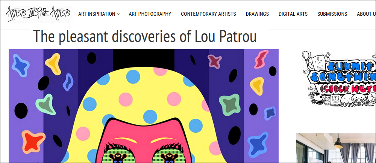This screenshot has height=163, width=376.
Task: Expand the Art Inspiration dropdown chevron
Action: click(x=118, y=14)
